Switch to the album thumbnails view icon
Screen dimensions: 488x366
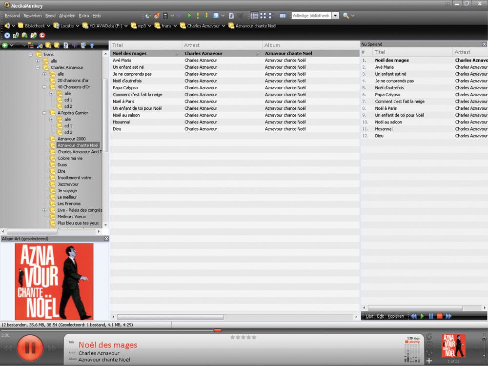[263, 16]
